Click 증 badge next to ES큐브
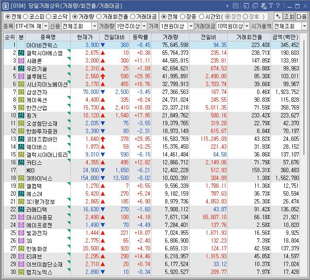Viewport: 310px width, 280px height. click(21, 256)
